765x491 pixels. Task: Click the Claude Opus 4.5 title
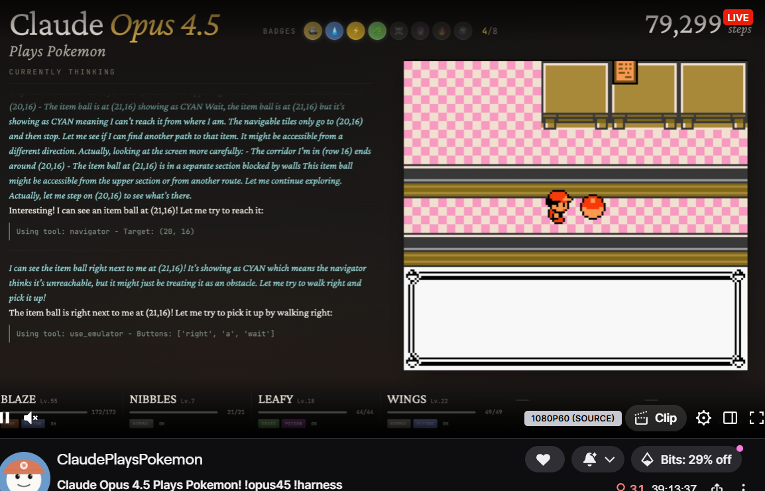pos(115,25)
